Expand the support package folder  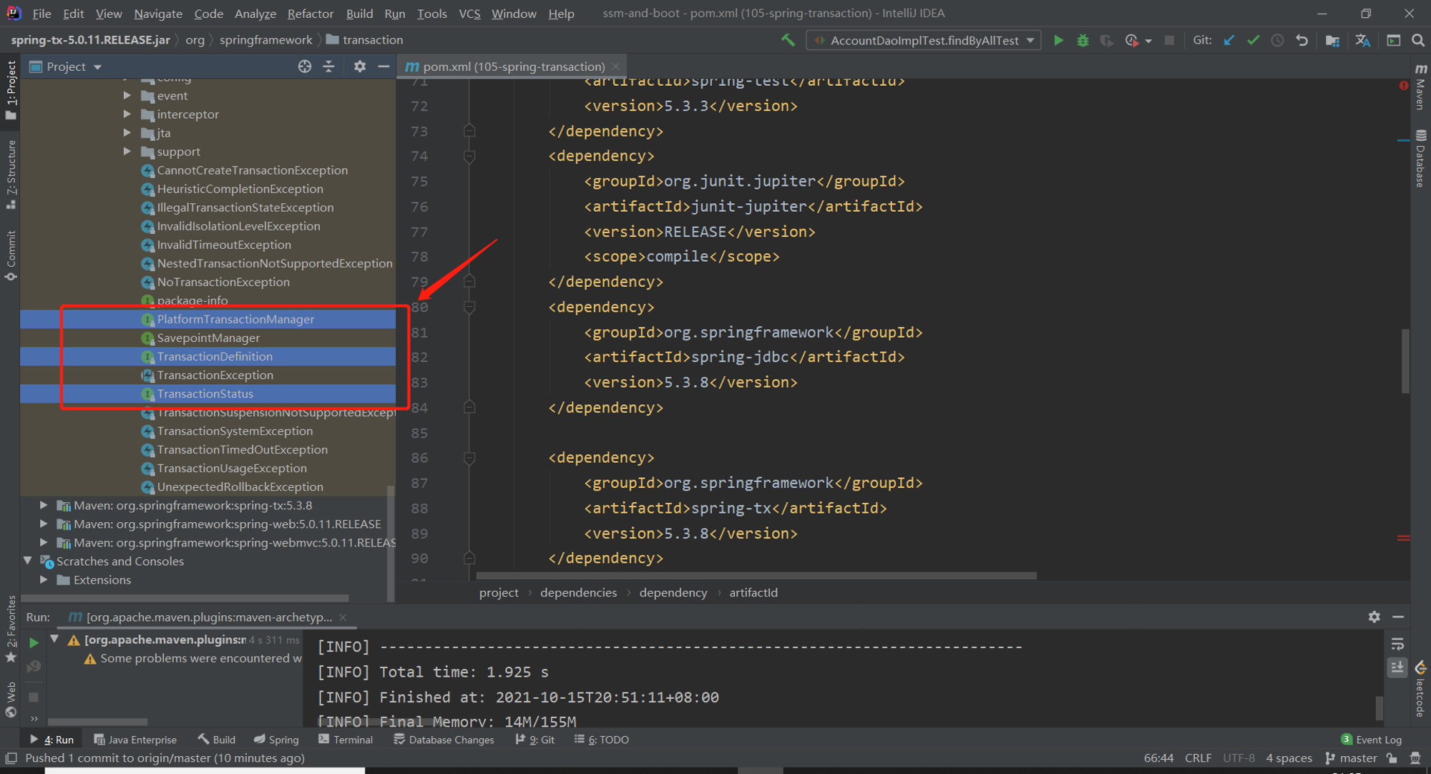[x=127, y=151]
